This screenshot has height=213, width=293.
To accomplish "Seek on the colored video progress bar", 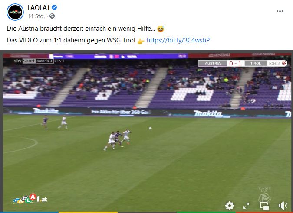I will (147, 212).
